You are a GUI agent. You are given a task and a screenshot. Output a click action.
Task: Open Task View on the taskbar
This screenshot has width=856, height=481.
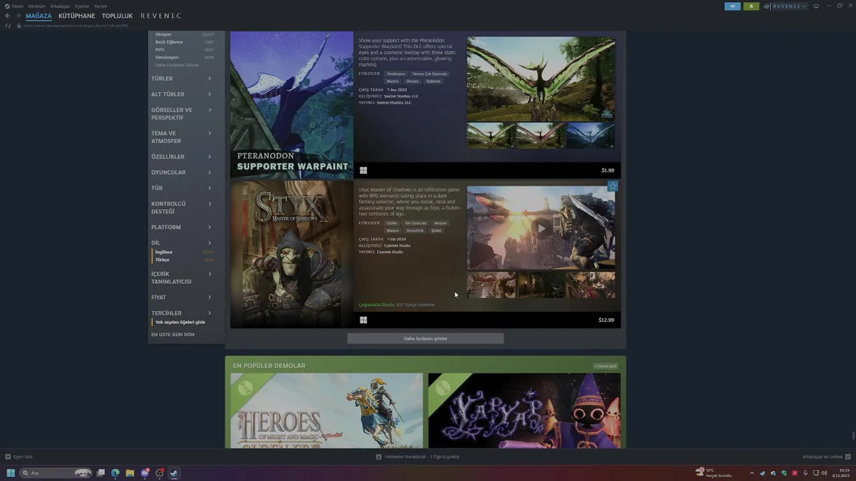click(x=100, y=473)
